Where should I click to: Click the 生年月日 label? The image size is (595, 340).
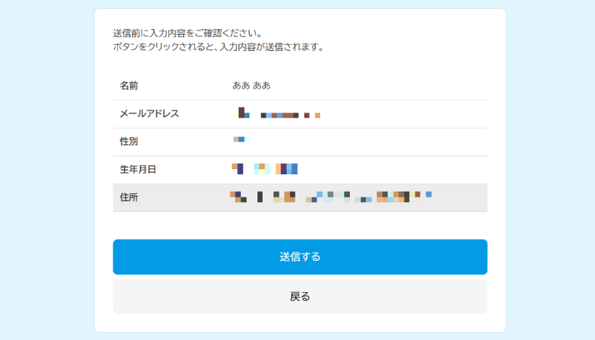tap(138, 169)
